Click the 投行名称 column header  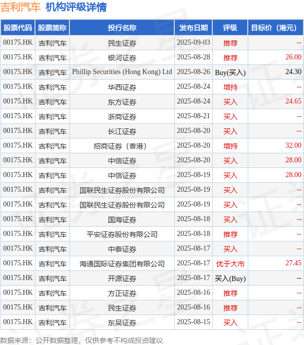coord(122,28)
